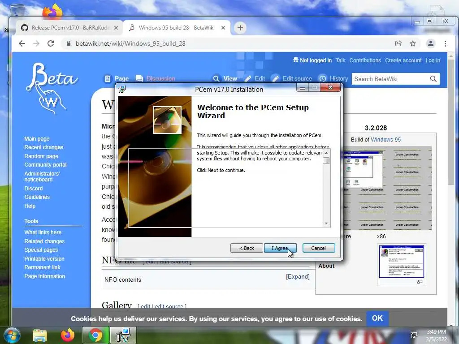Click the network tray icon
The width and height of the screenshot is (459, 344).
pos(414,335)
